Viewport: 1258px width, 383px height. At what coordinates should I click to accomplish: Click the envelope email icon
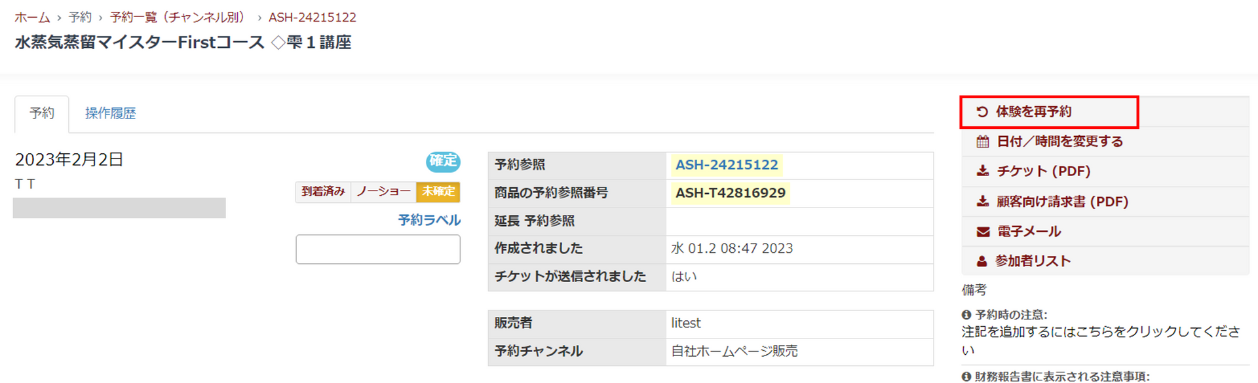click(983, 232)
